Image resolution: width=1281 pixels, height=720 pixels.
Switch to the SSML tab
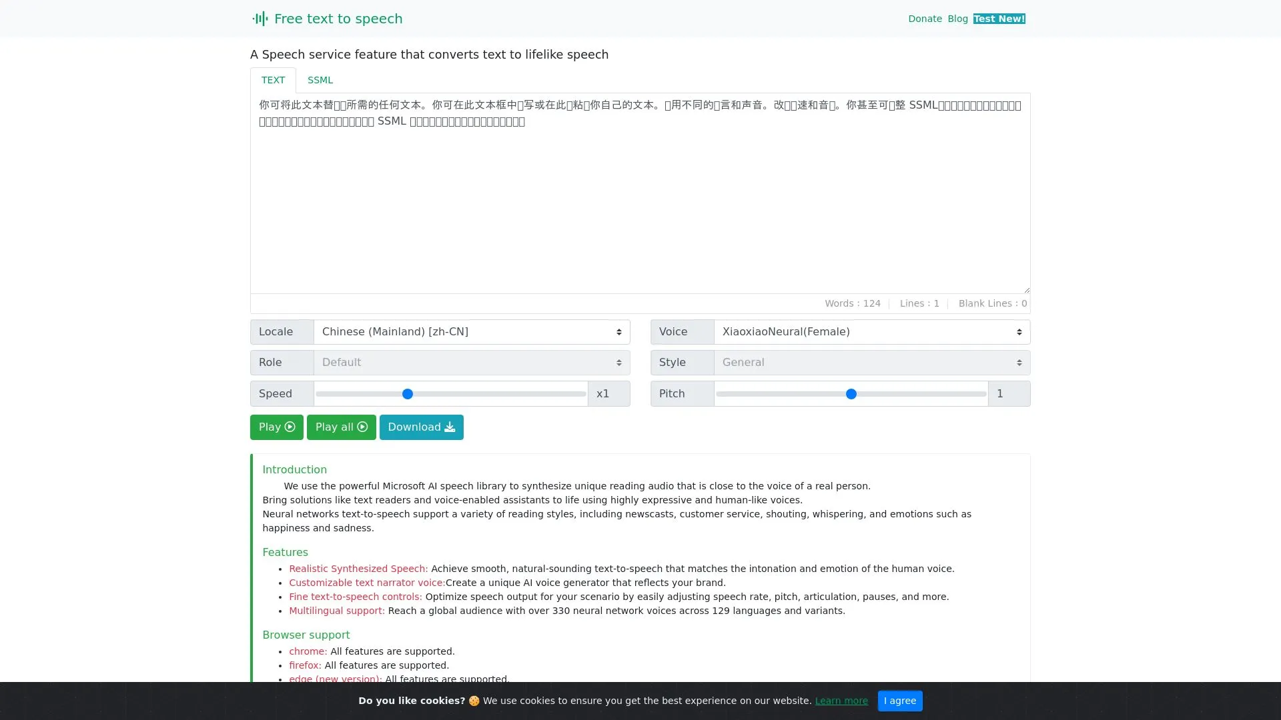click(x=320, y=80)
